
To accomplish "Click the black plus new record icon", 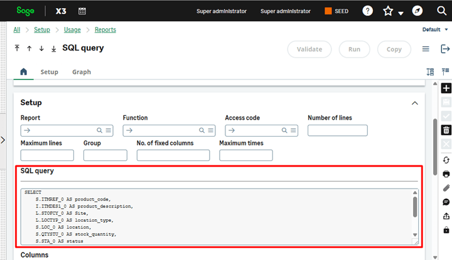I will pyautogui.click(x=446, y=88).
